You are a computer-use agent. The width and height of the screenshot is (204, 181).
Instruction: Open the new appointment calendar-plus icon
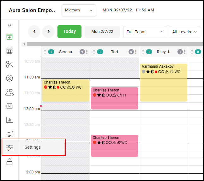point(9,36)
